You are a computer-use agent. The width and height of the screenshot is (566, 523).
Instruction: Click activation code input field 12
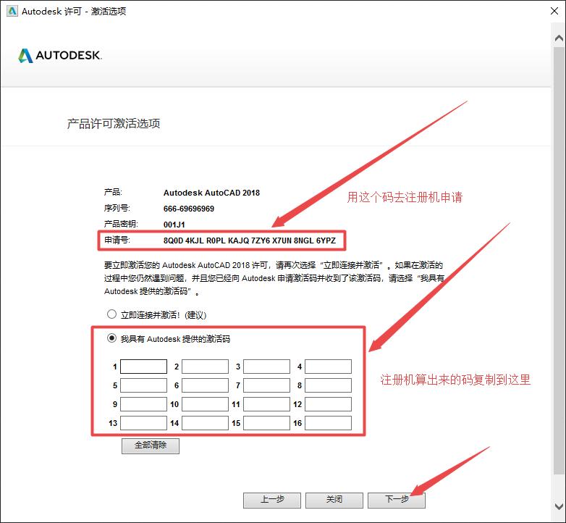pyautogui.click(x=328, y=404)
